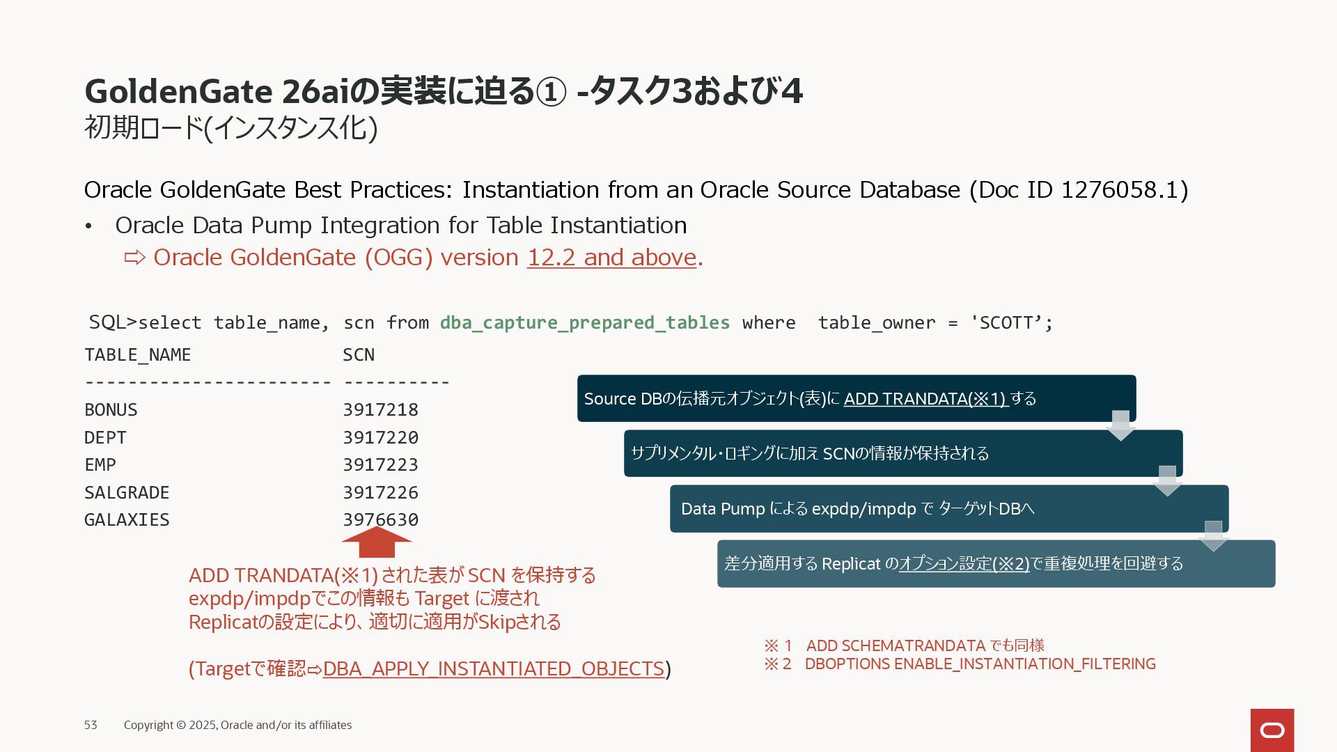Click the slide number 53
Viewport: 1337px width, 752px height.
tap(91, 725)
